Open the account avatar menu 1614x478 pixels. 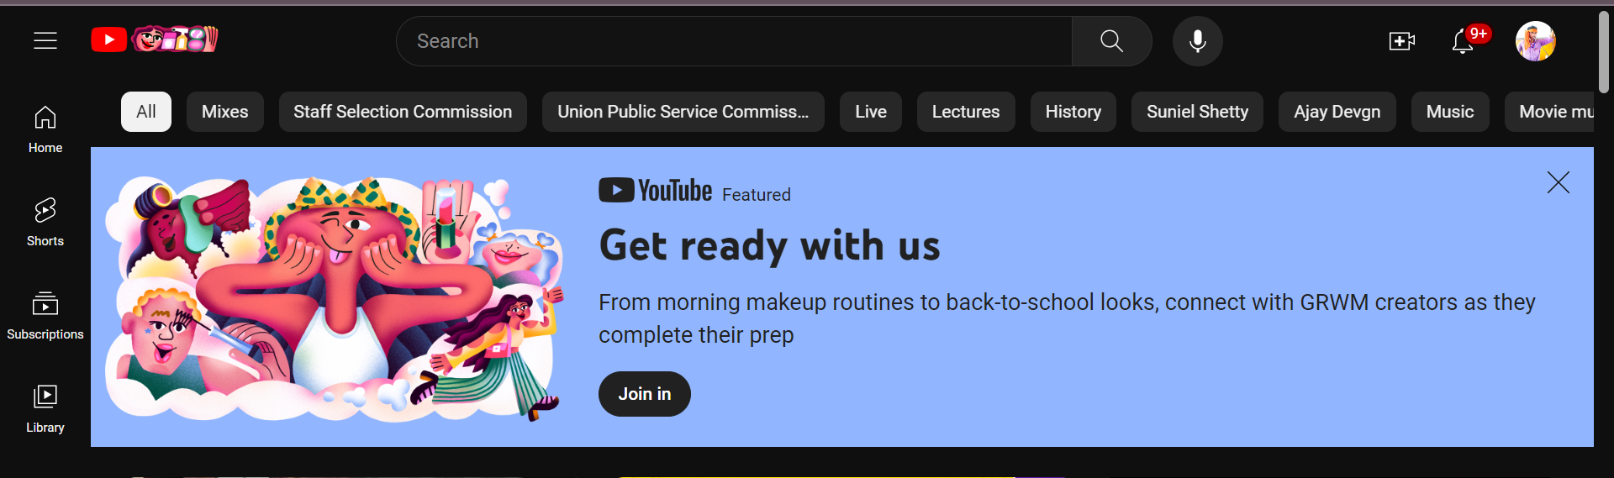click(1536, 41)
